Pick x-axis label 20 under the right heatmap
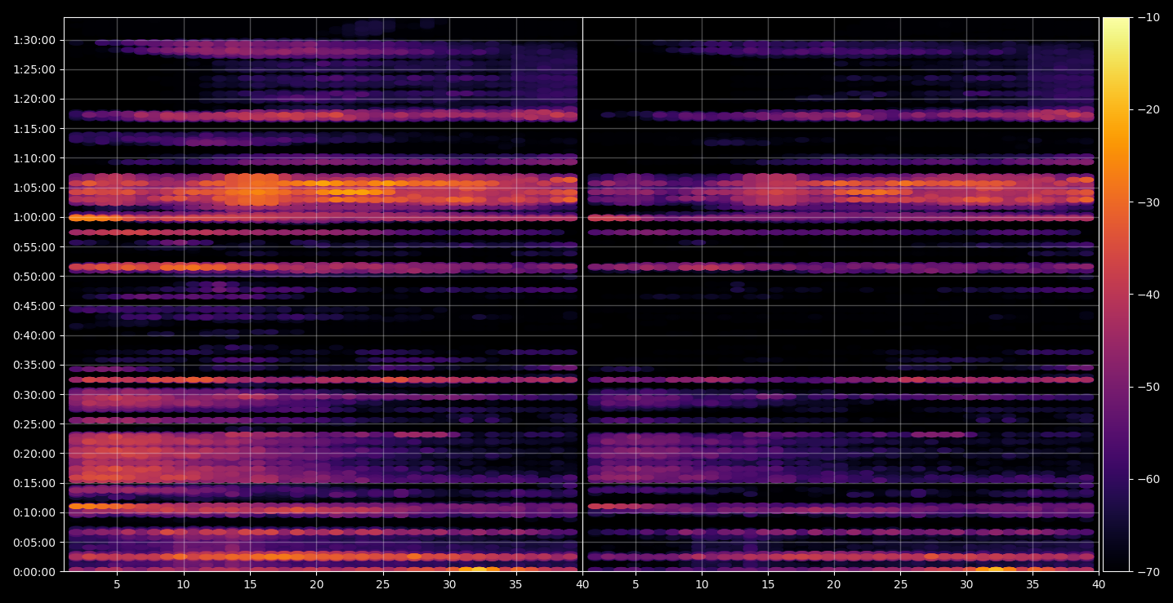1173x603 pixels. [x=834, y=585]
